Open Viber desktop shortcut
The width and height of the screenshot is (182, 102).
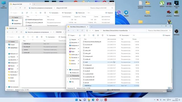click(119, 12)
